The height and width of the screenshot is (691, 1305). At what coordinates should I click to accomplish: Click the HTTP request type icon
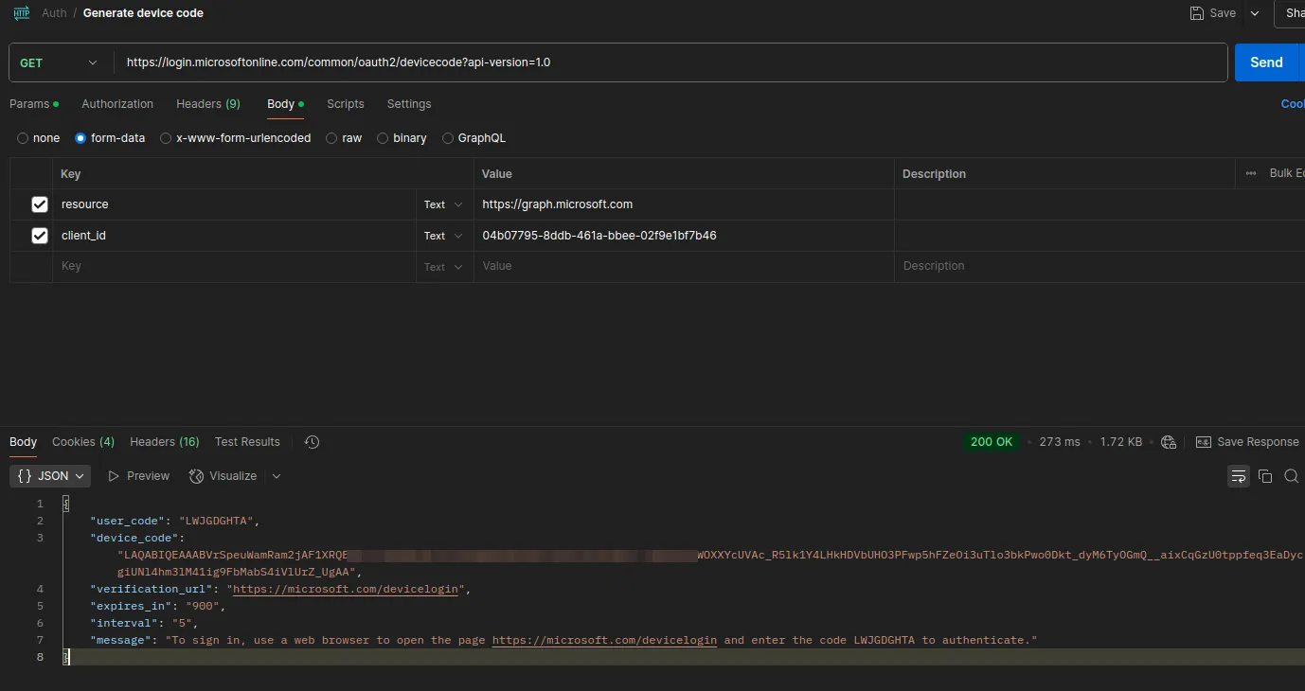click(22, 13)
